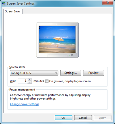
Task: Enable the on resume logon screen checkbox
Action: pyautogui.click(x=47, y=81)
